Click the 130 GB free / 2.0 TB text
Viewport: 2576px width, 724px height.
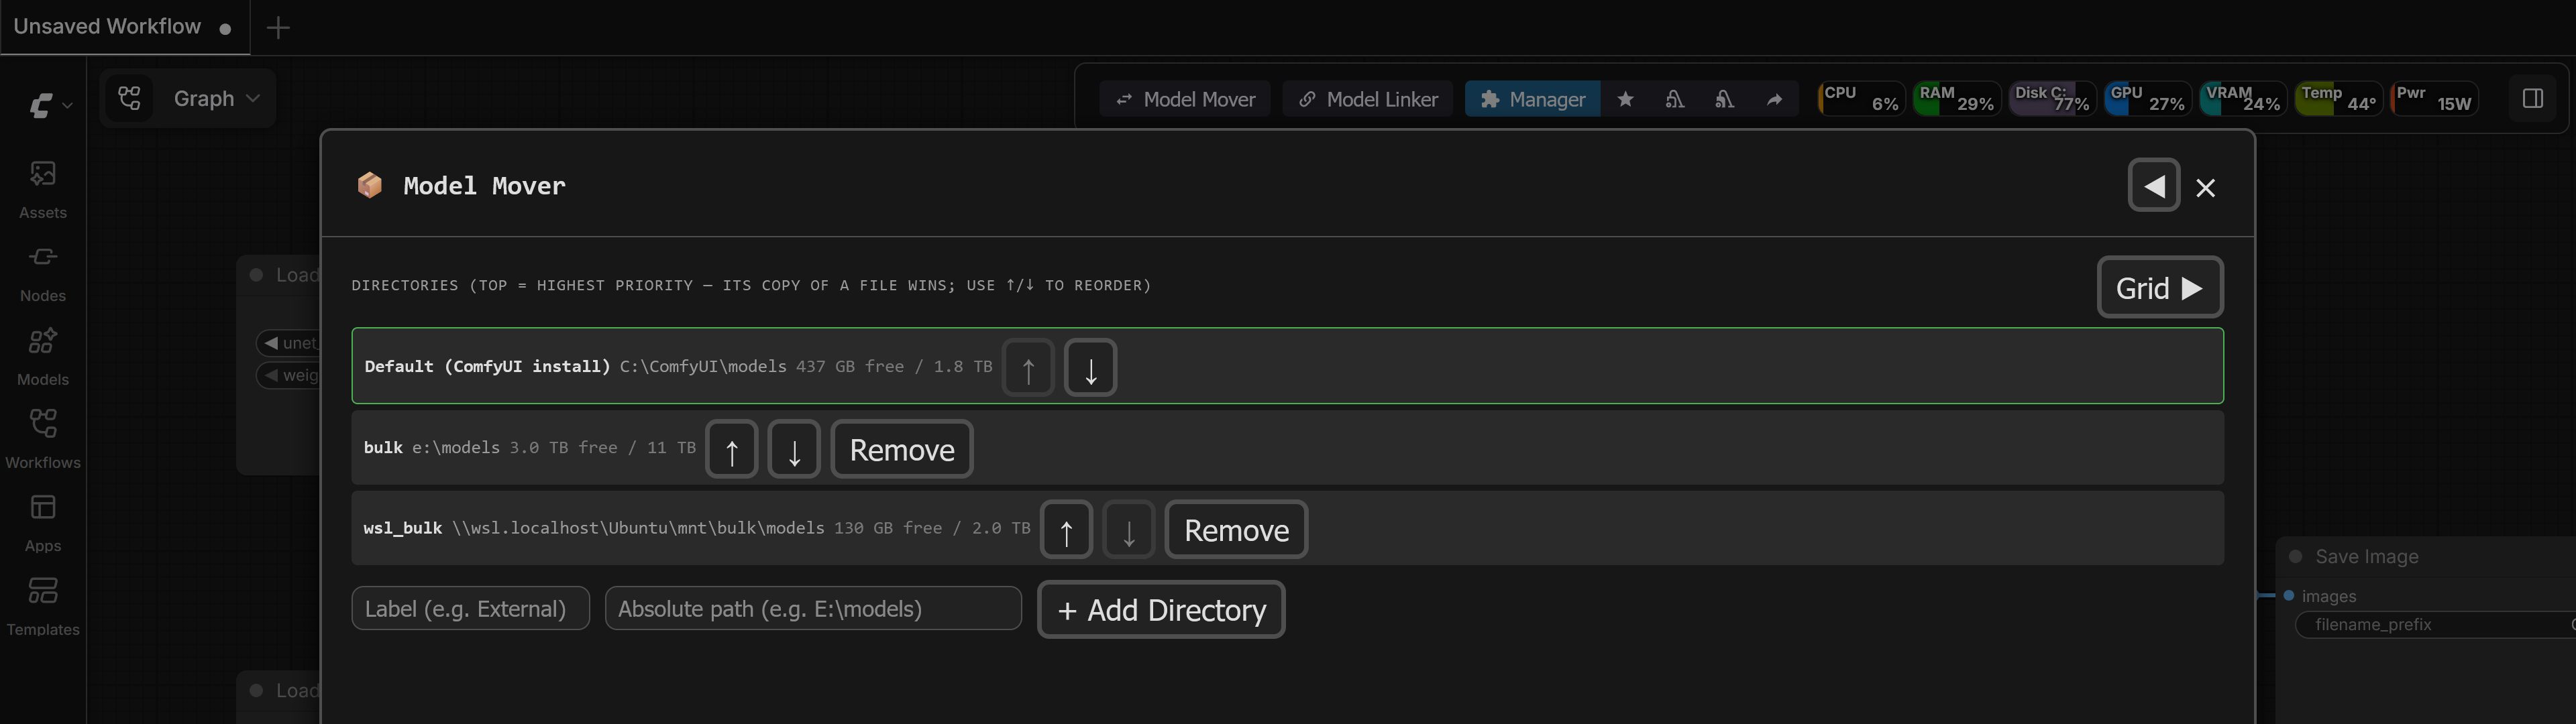point(932,528)
